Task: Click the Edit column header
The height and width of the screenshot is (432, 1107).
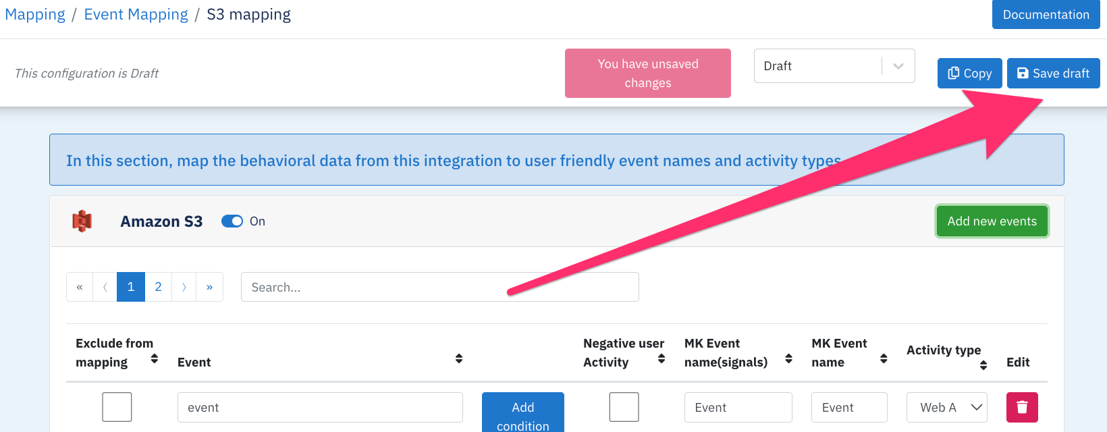Action: tap(1018, 362)
